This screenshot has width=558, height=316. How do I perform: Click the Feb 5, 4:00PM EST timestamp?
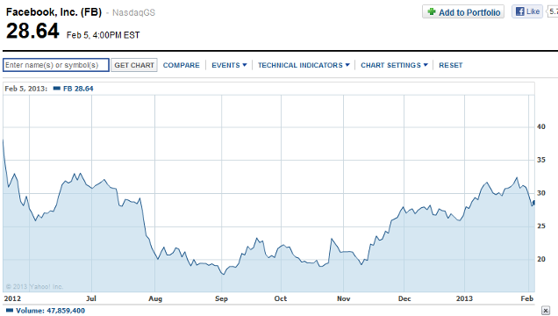point(104,35)
